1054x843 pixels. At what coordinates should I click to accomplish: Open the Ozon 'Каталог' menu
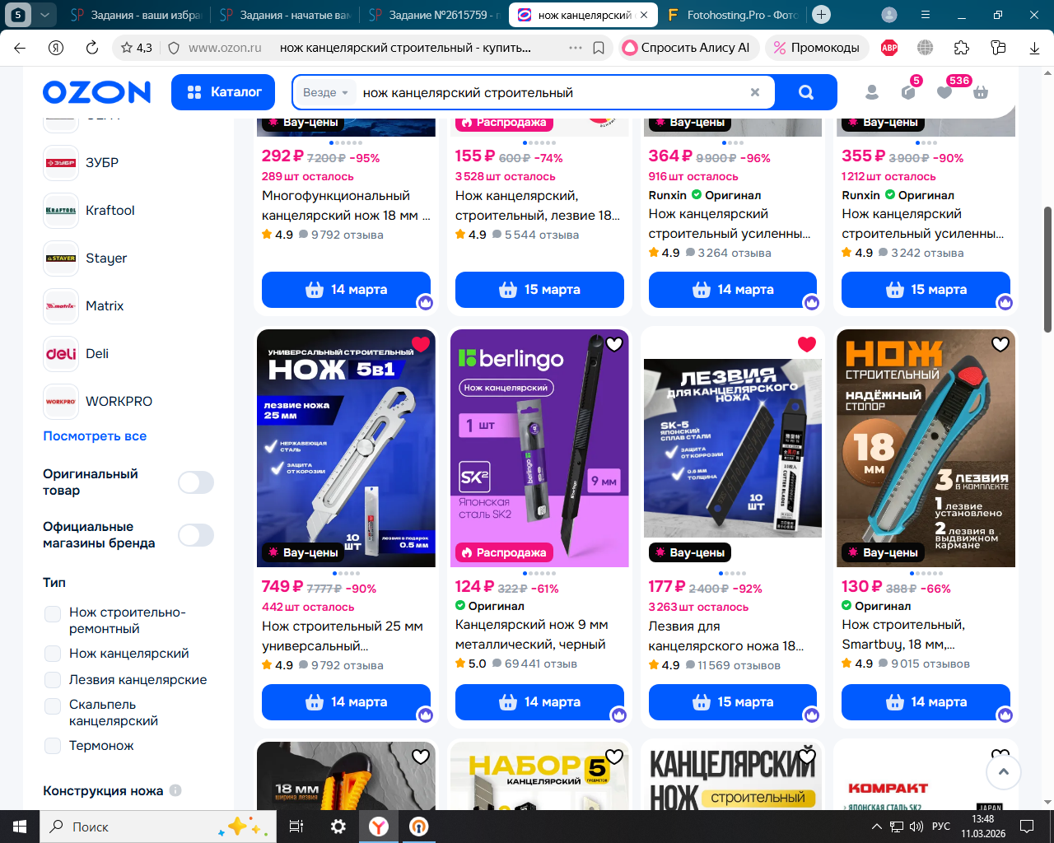[x=225, y=92]
